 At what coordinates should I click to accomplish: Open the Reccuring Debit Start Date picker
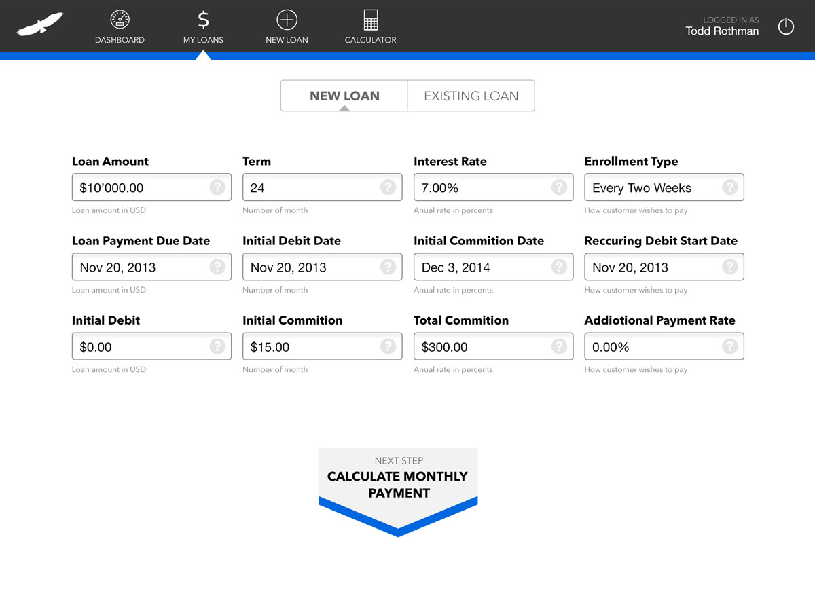pyautogui.click(x=652, y=267)
